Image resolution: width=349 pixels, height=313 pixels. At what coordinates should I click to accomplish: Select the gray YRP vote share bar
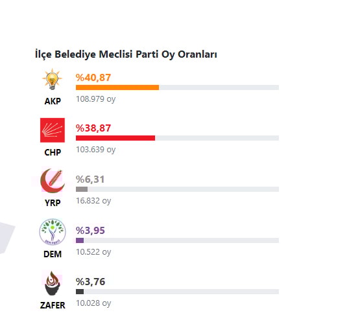[82, 189]
